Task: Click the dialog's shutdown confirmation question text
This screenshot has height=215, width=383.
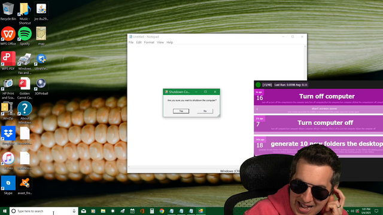Action: (x=191, y=100)
